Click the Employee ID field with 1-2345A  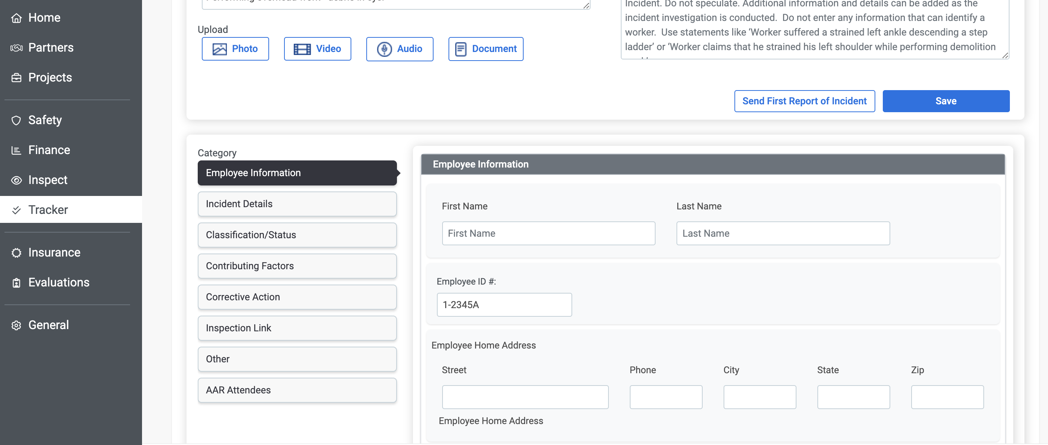504,304
